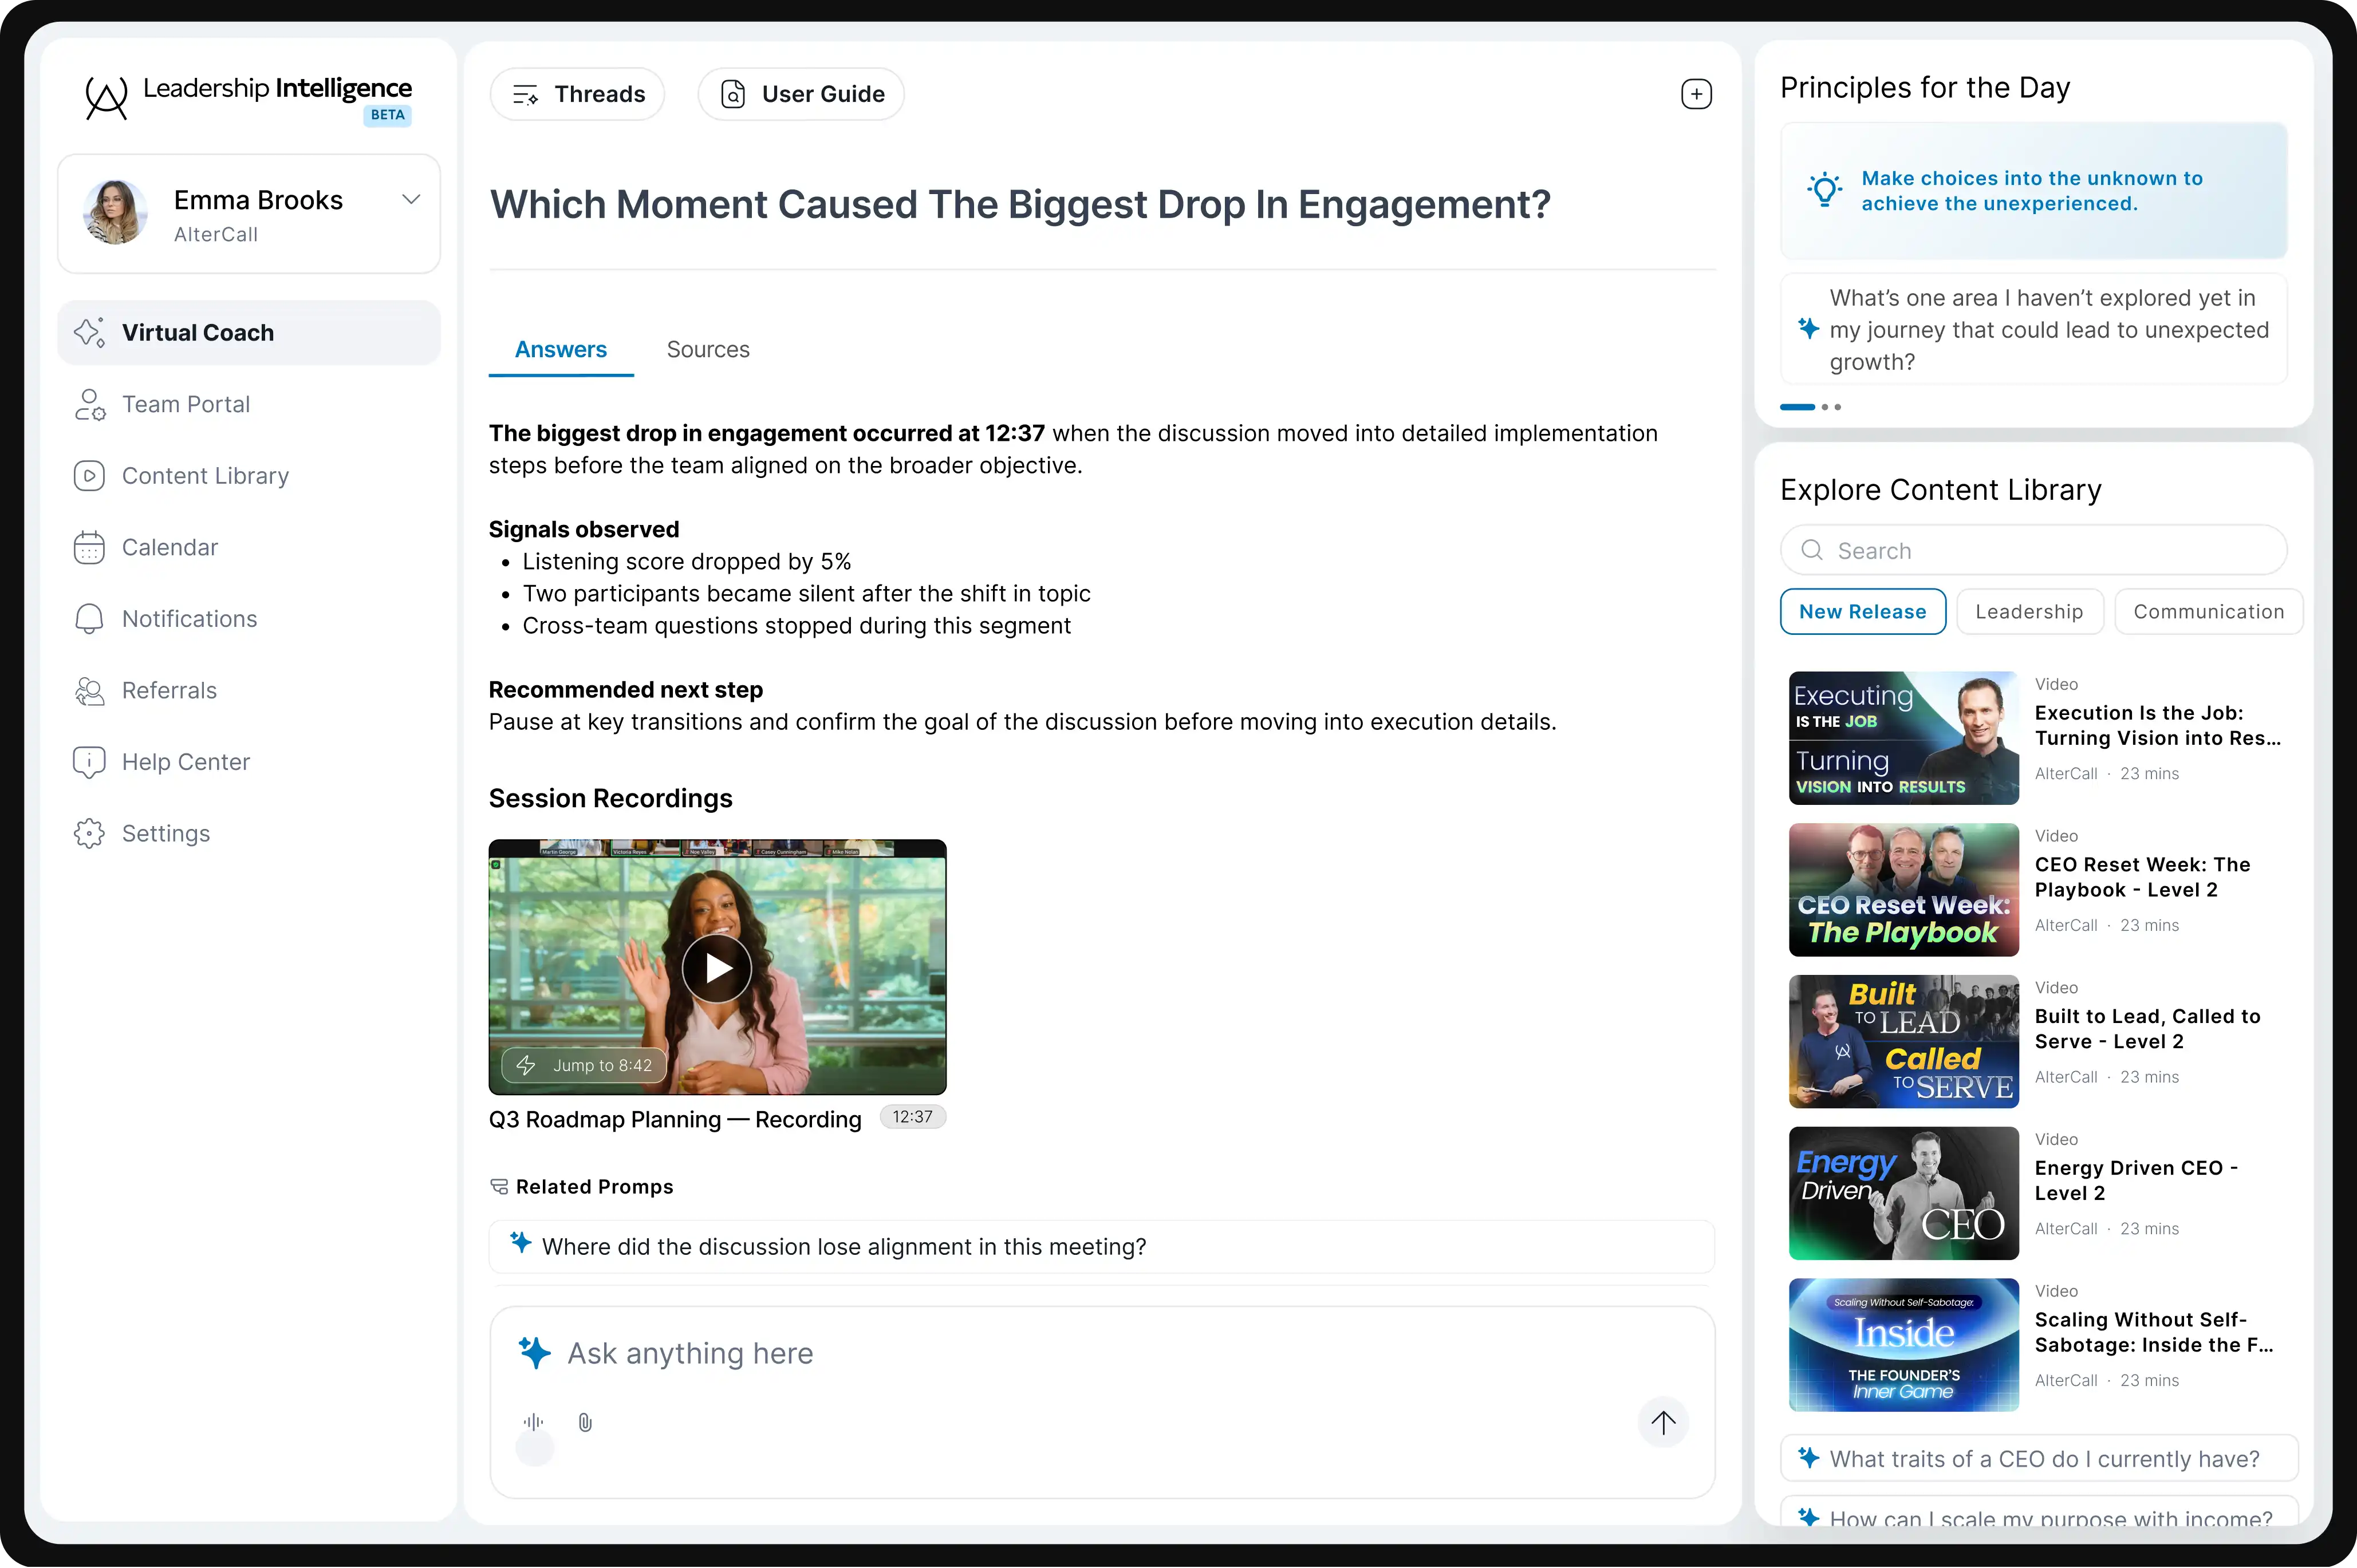Image resolution: width=2357 pixels, height=1568 pixels.
Task: Select the Leadership filter chip
Action: (2029, 611)
